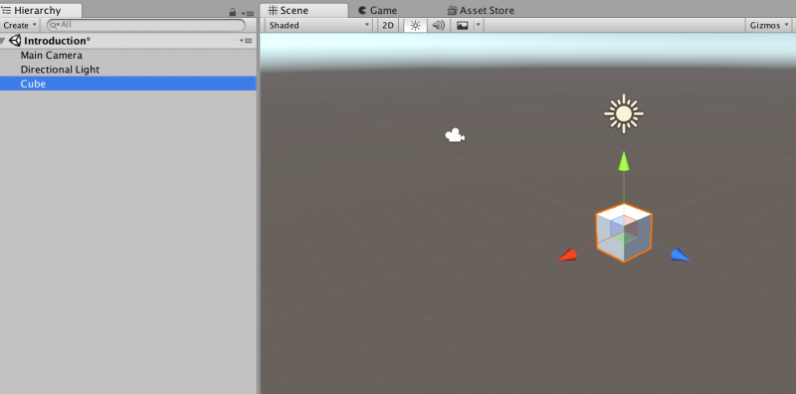Click the Main Camera gizmo in scene
The image size is (796, 394).
pos(455,135)
